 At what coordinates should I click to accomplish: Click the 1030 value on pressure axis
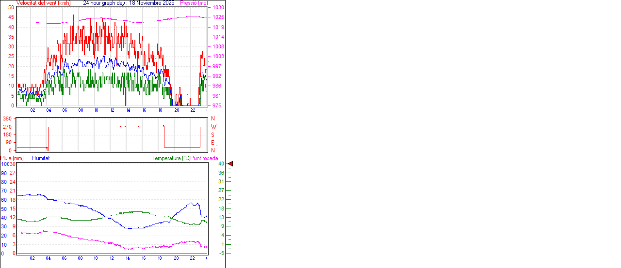218,8
